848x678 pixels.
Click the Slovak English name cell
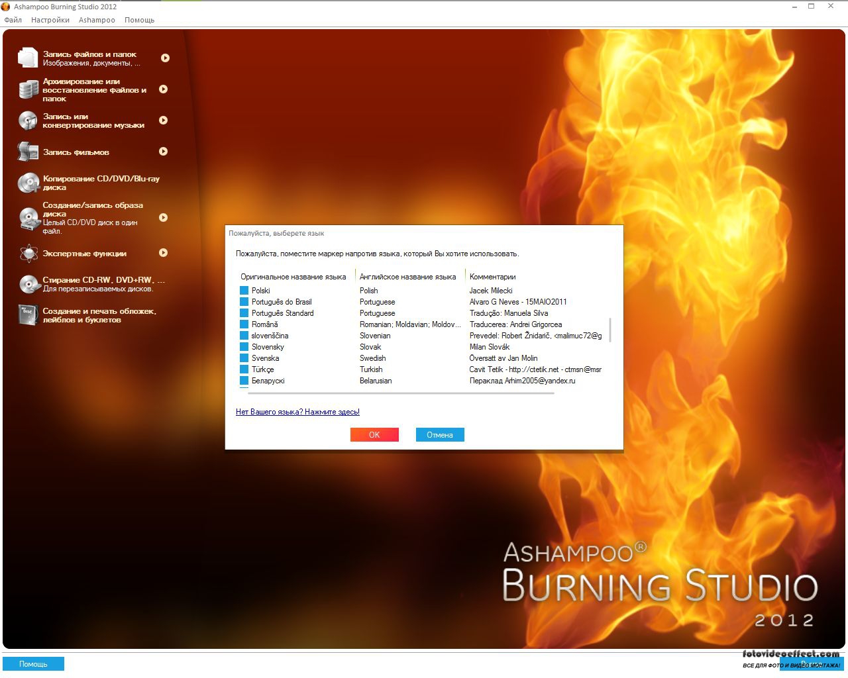point(370,347)
